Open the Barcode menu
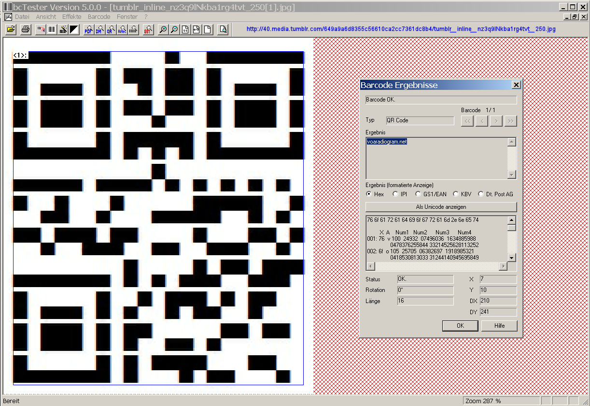Screen dimensions: 590x406 pos(99,16)
